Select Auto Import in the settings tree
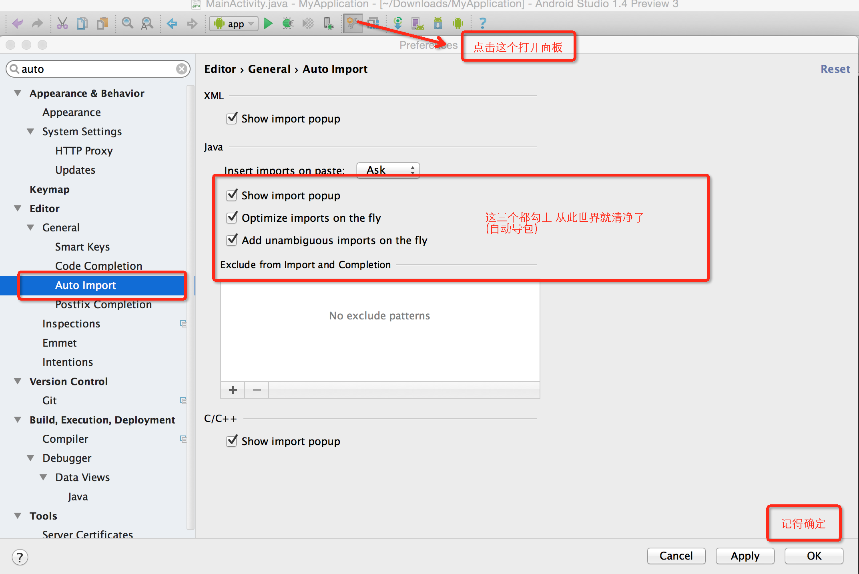The width and height of the screenshot is (859, 574). click(x=86, y=285)
